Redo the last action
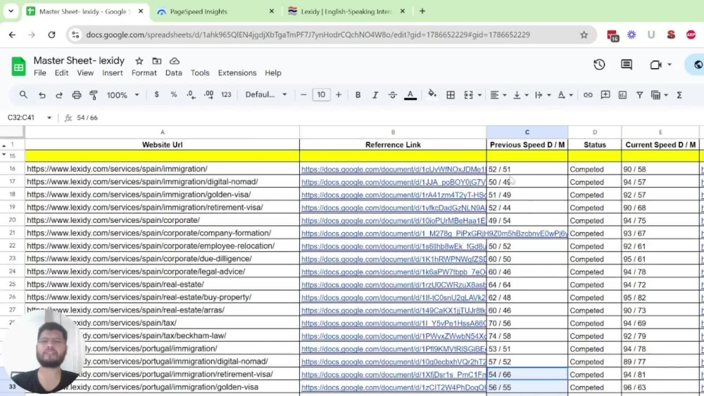This screenshot has width=704, height=396. (59, 95)
